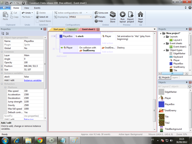Pin the Properties panel
Screen dimensions: 192x144
pos(41,29)
